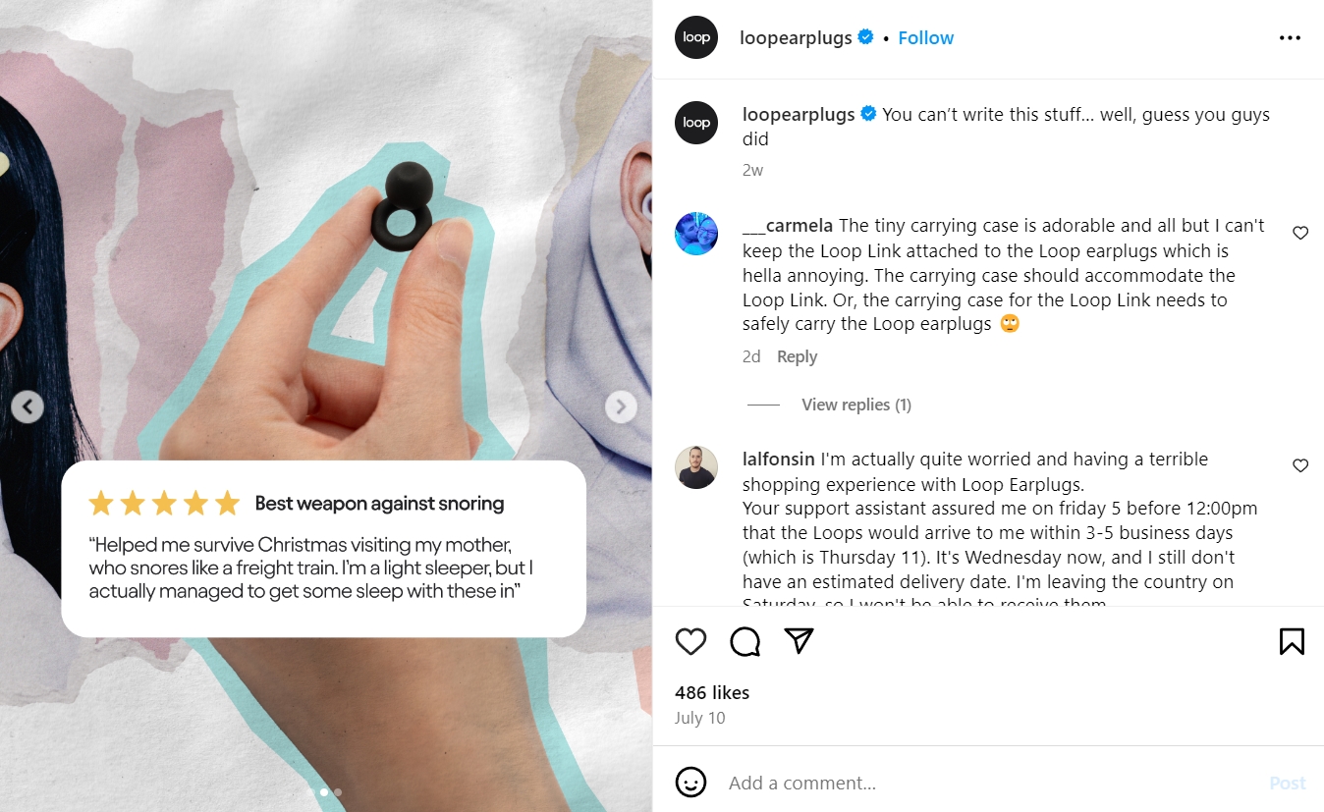Click the Post comment button

tap(1287, 783)
